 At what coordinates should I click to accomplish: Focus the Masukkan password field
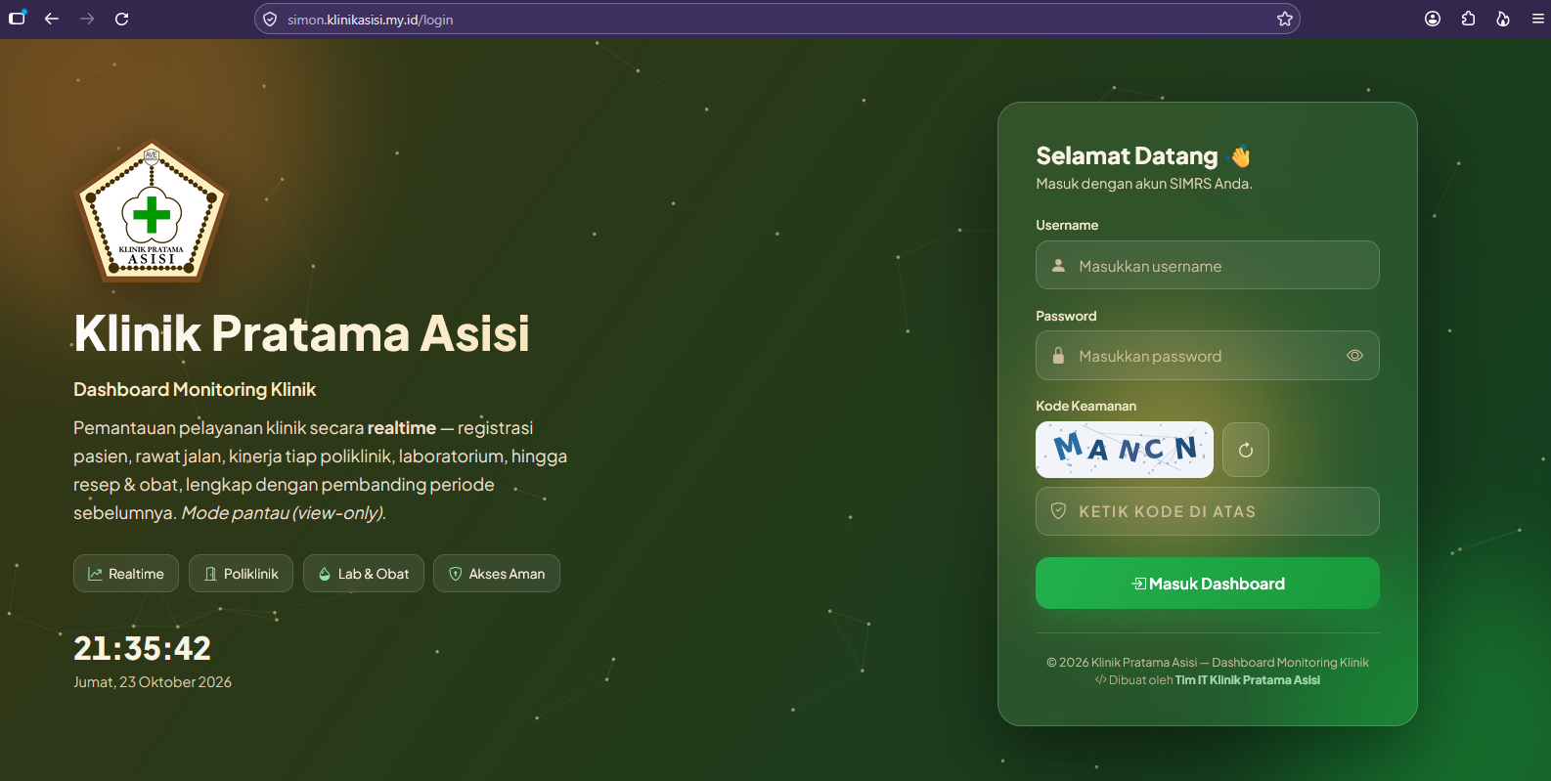point(1208,356)
